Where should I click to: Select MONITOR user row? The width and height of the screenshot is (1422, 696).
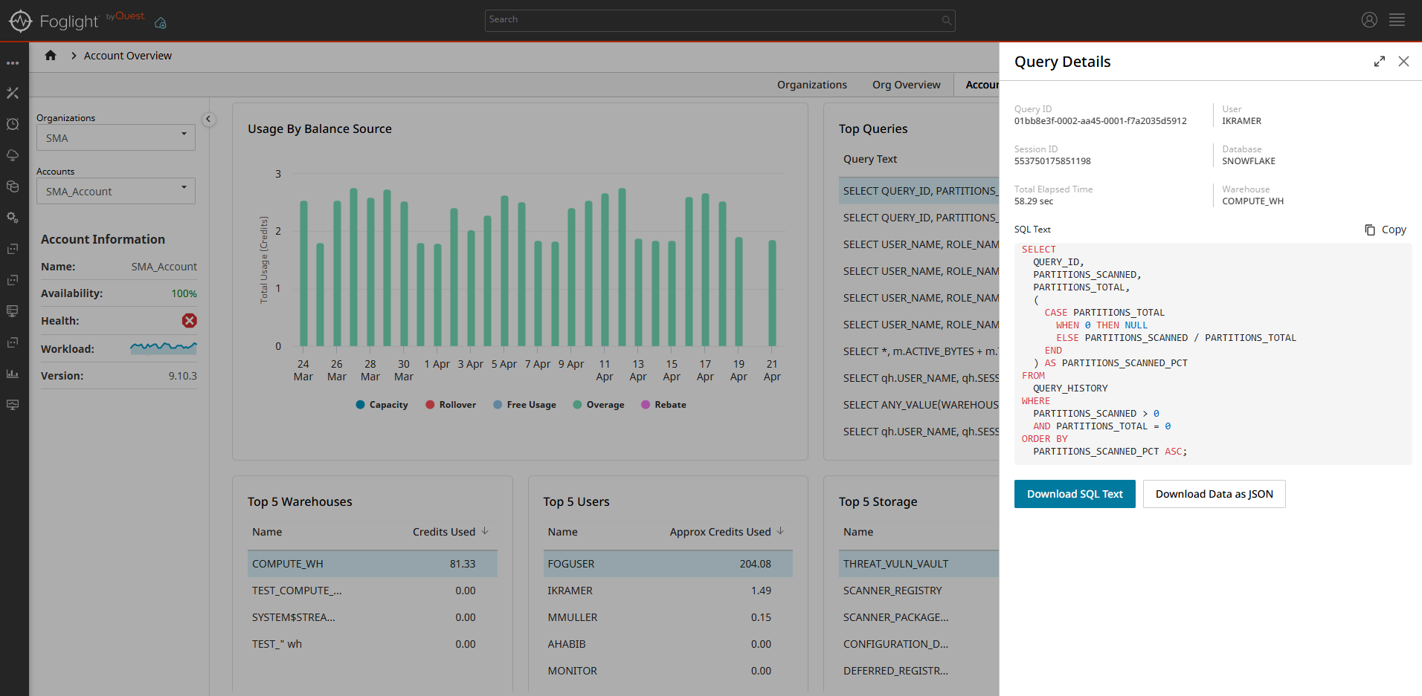(x=668, y=671)
